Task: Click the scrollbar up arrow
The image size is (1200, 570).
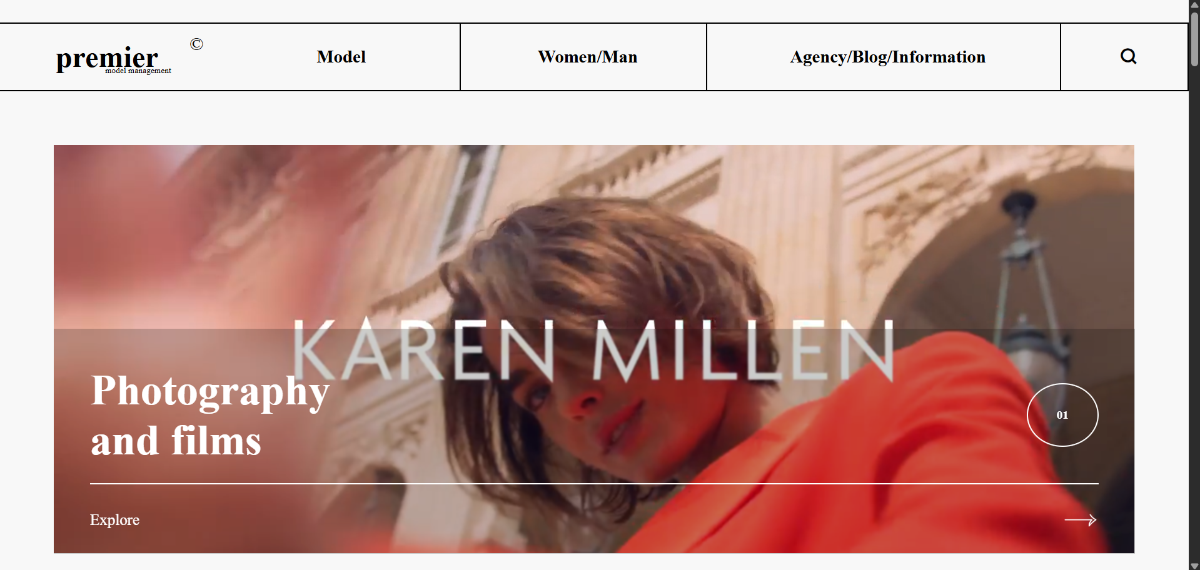Action: coord(1194,5)
